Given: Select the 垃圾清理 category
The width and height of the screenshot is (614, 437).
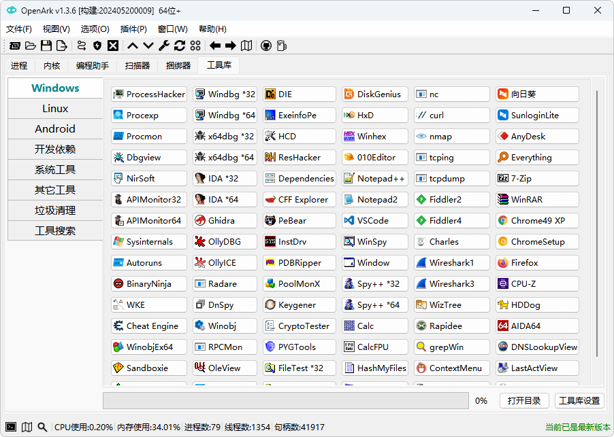Looking at the screenshot, I should 55,210.
